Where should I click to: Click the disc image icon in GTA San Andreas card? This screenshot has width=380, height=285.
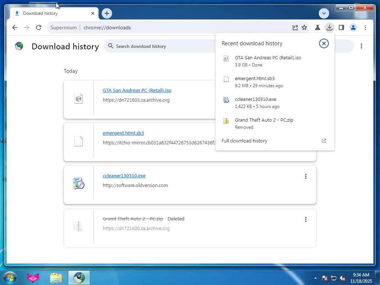point(79,99)
